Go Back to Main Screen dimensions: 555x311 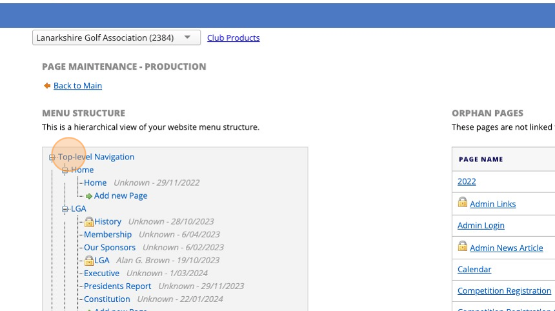click(77, 86)
